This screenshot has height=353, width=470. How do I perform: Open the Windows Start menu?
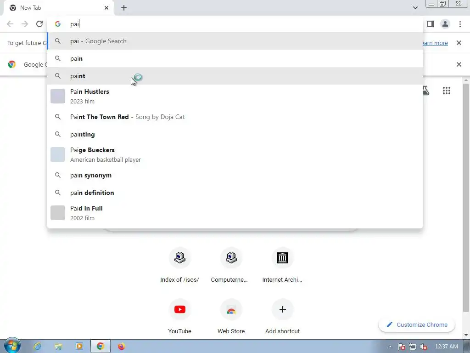click(12, 346)
